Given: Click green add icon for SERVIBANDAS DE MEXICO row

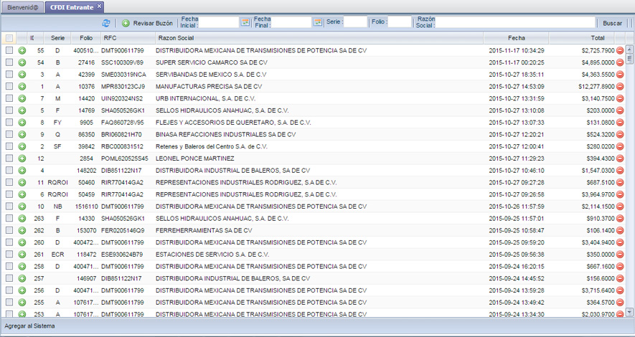Looking at the screenshot, I should (22, 75).
